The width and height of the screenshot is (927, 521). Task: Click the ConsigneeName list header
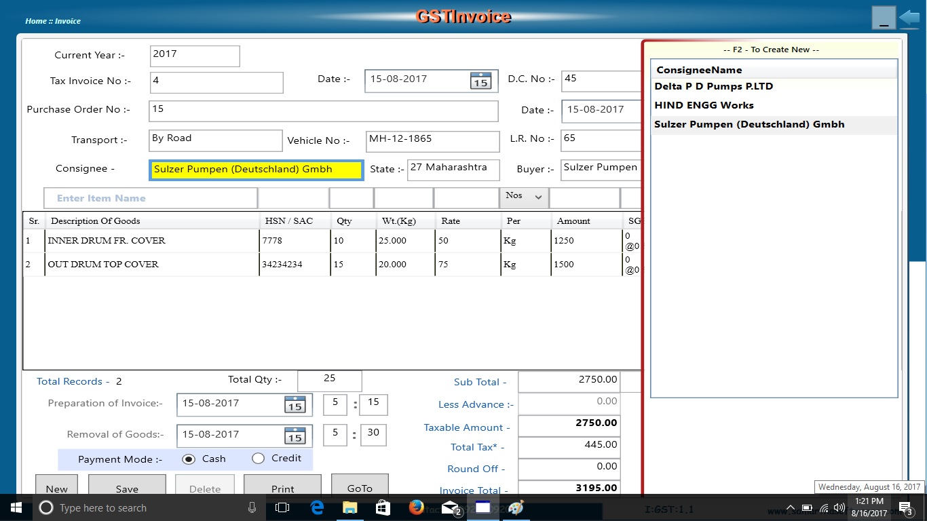pos(774,70)
